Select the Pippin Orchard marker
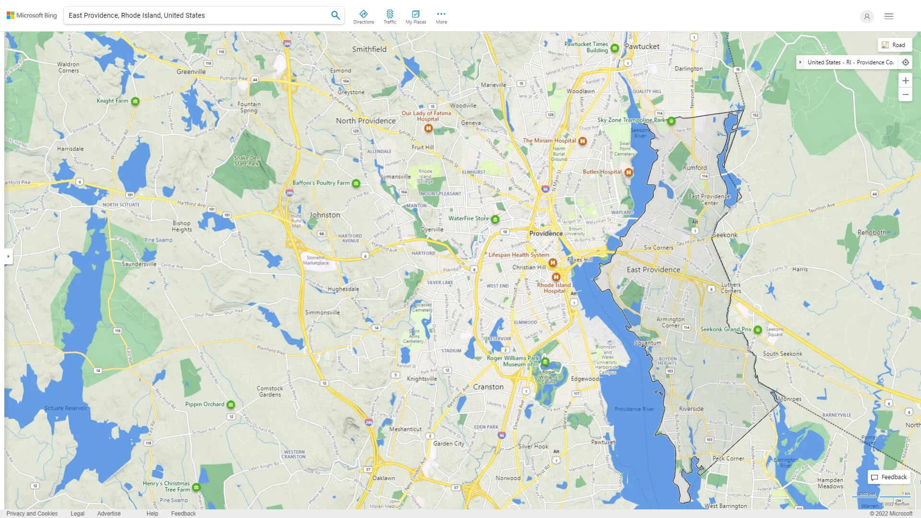Viewport: 921px width, 518px height. [x=232, y=404]
